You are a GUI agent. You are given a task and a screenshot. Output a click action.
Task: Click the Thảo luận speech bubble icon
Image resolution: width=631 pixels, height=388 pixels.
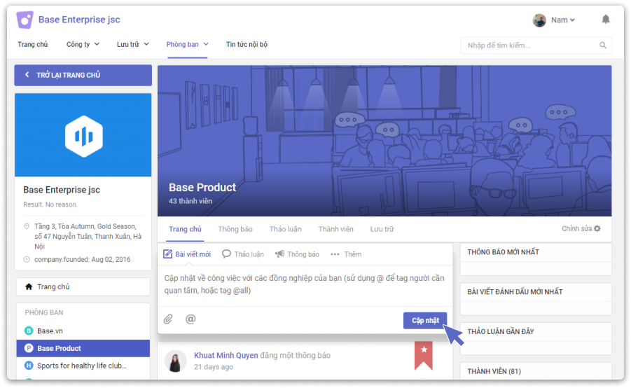click(x=227, y=254)
